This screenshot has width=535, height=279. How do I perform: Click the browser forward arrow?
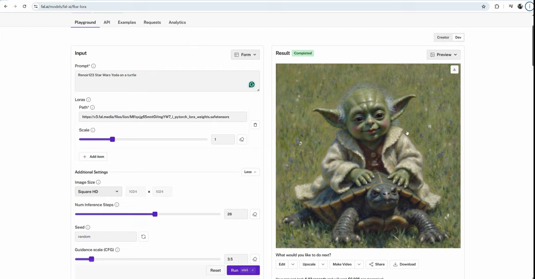(x=15, y=6)
